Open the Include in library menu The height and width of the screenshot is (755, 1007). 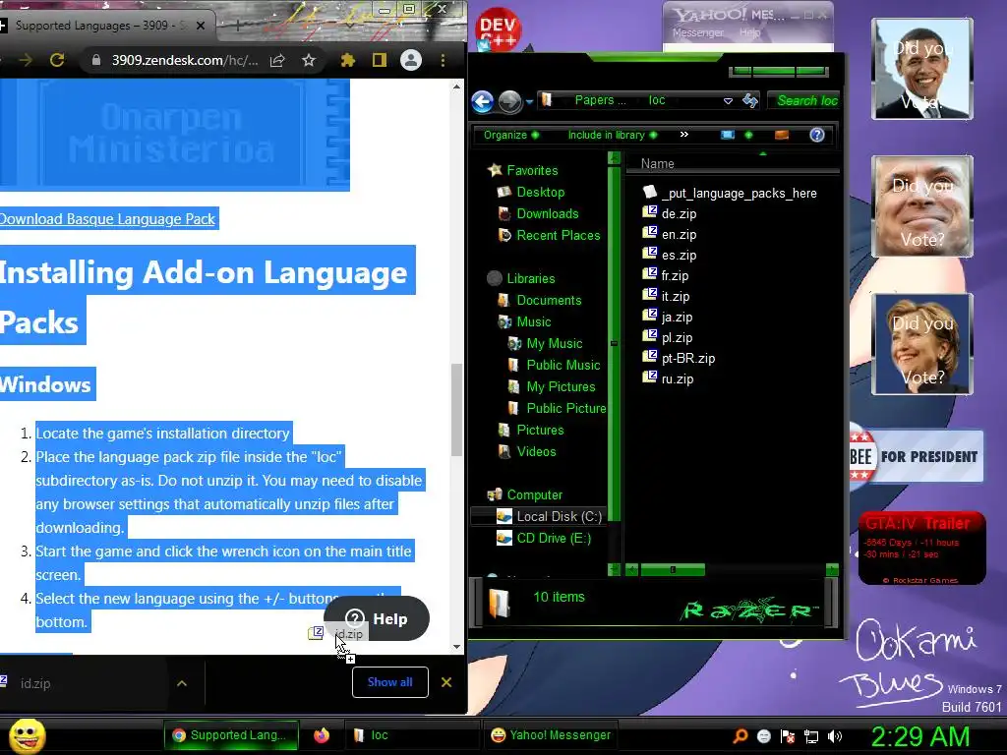[612, 135]
